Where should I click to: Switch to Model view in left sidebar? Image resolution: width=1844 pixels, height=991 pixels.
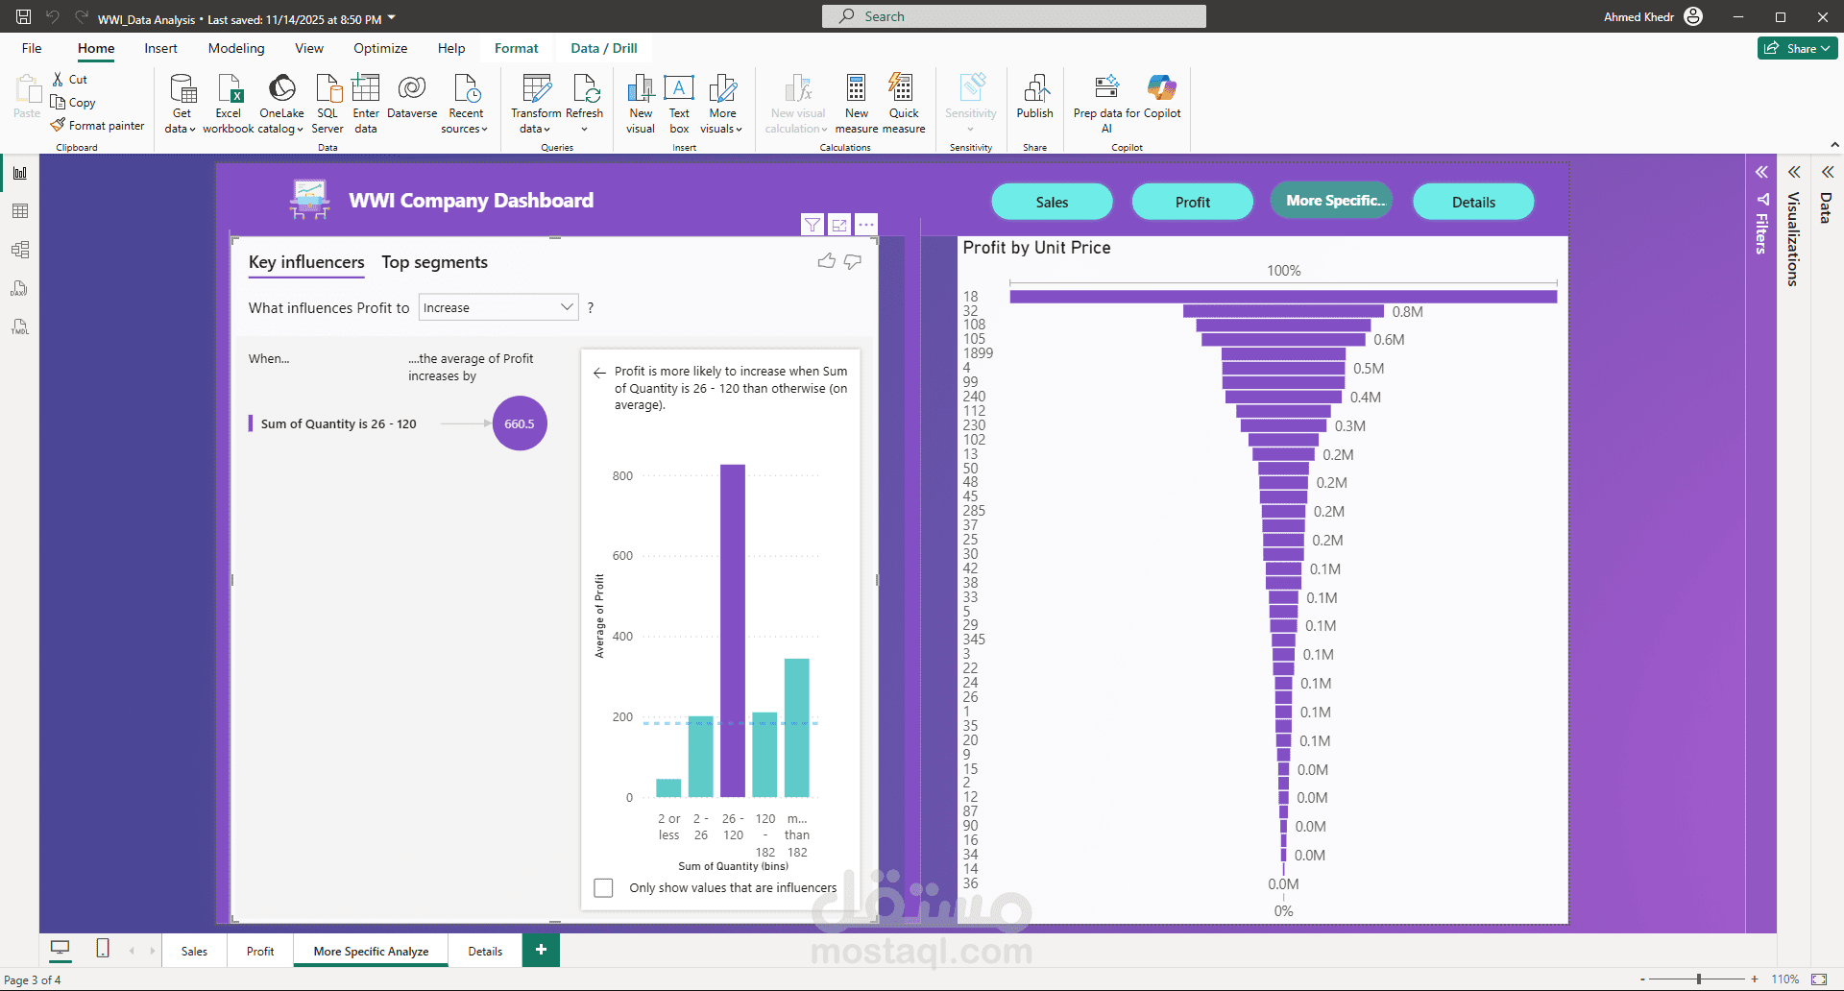click(20, 250)
